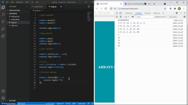Open the Chrome profile avatar

pyautogui.click(x=179, y=8)
